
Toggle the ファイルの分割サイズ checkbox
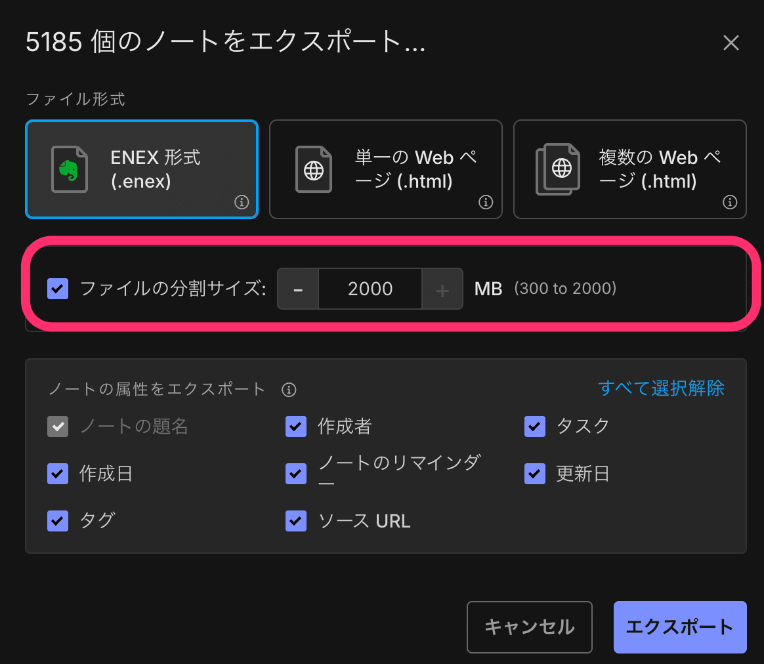[58, 289]
